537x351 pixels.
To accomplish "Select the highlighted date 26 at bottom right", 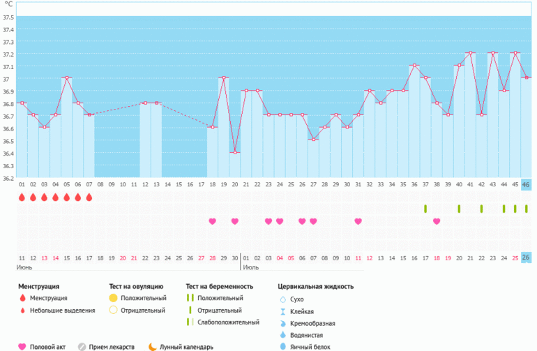I will (x=526, y=257).
